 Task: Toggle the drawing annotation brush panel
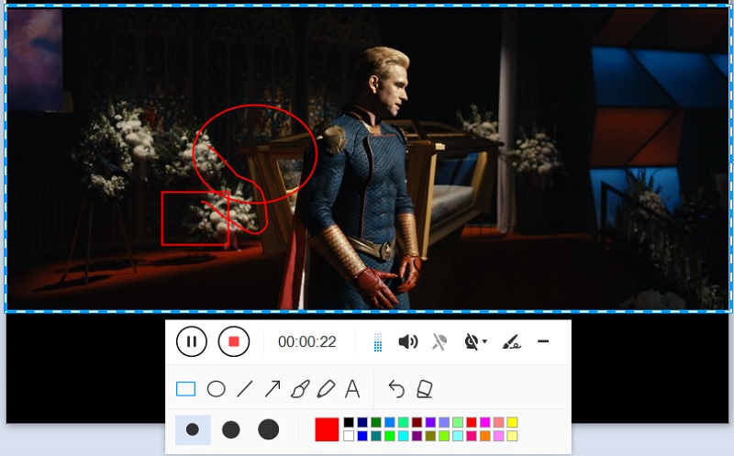tap(512, 341)
